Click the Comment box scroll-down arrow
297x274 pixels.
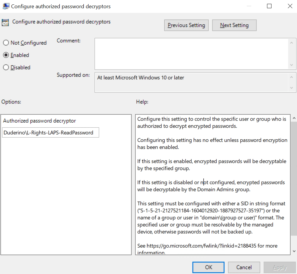pos(291,65)
